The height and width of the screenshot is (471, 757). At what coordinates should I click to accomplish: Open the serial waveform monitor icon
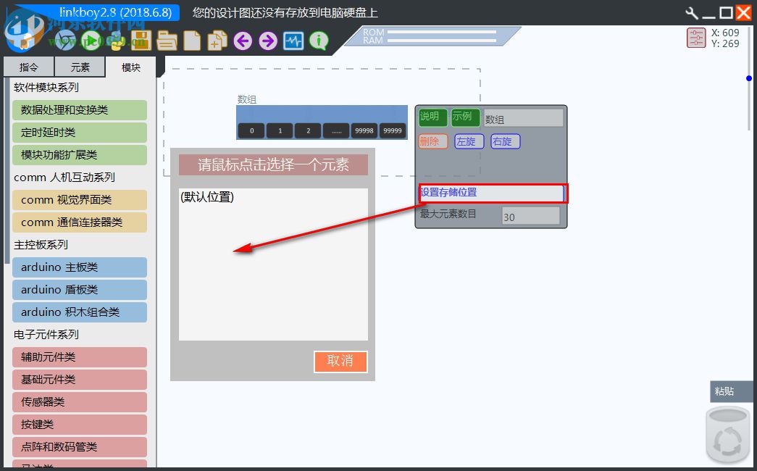click(x=293, y=41)
